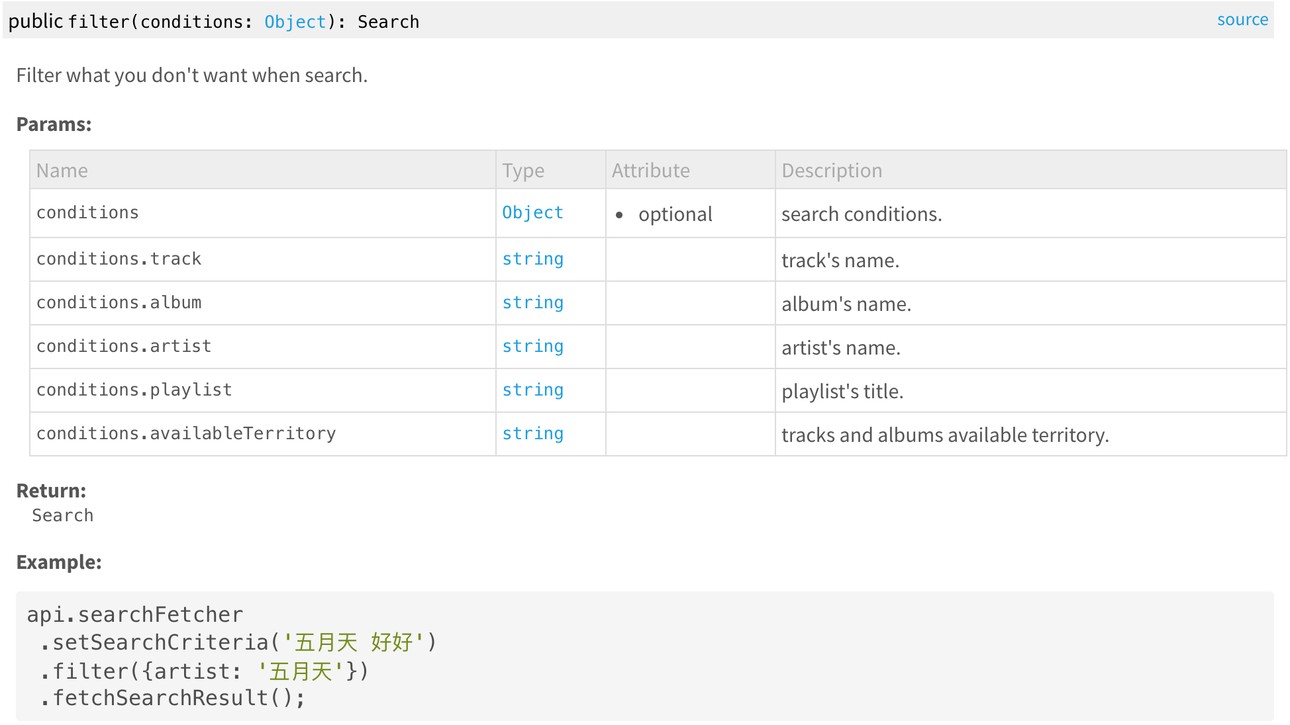Click the Name column header
Screen dimensions: 1290x725
pos(62,171)
